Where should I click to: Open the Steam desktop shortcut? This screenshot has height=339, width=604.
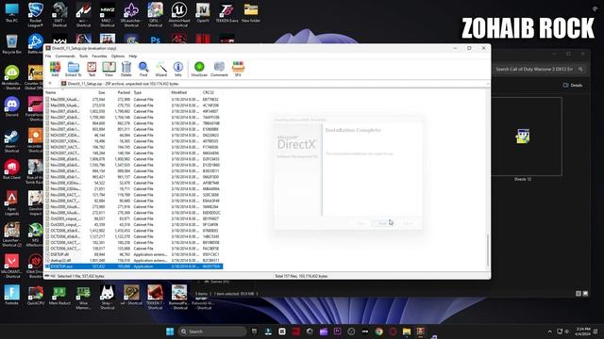tap(12, 141)
